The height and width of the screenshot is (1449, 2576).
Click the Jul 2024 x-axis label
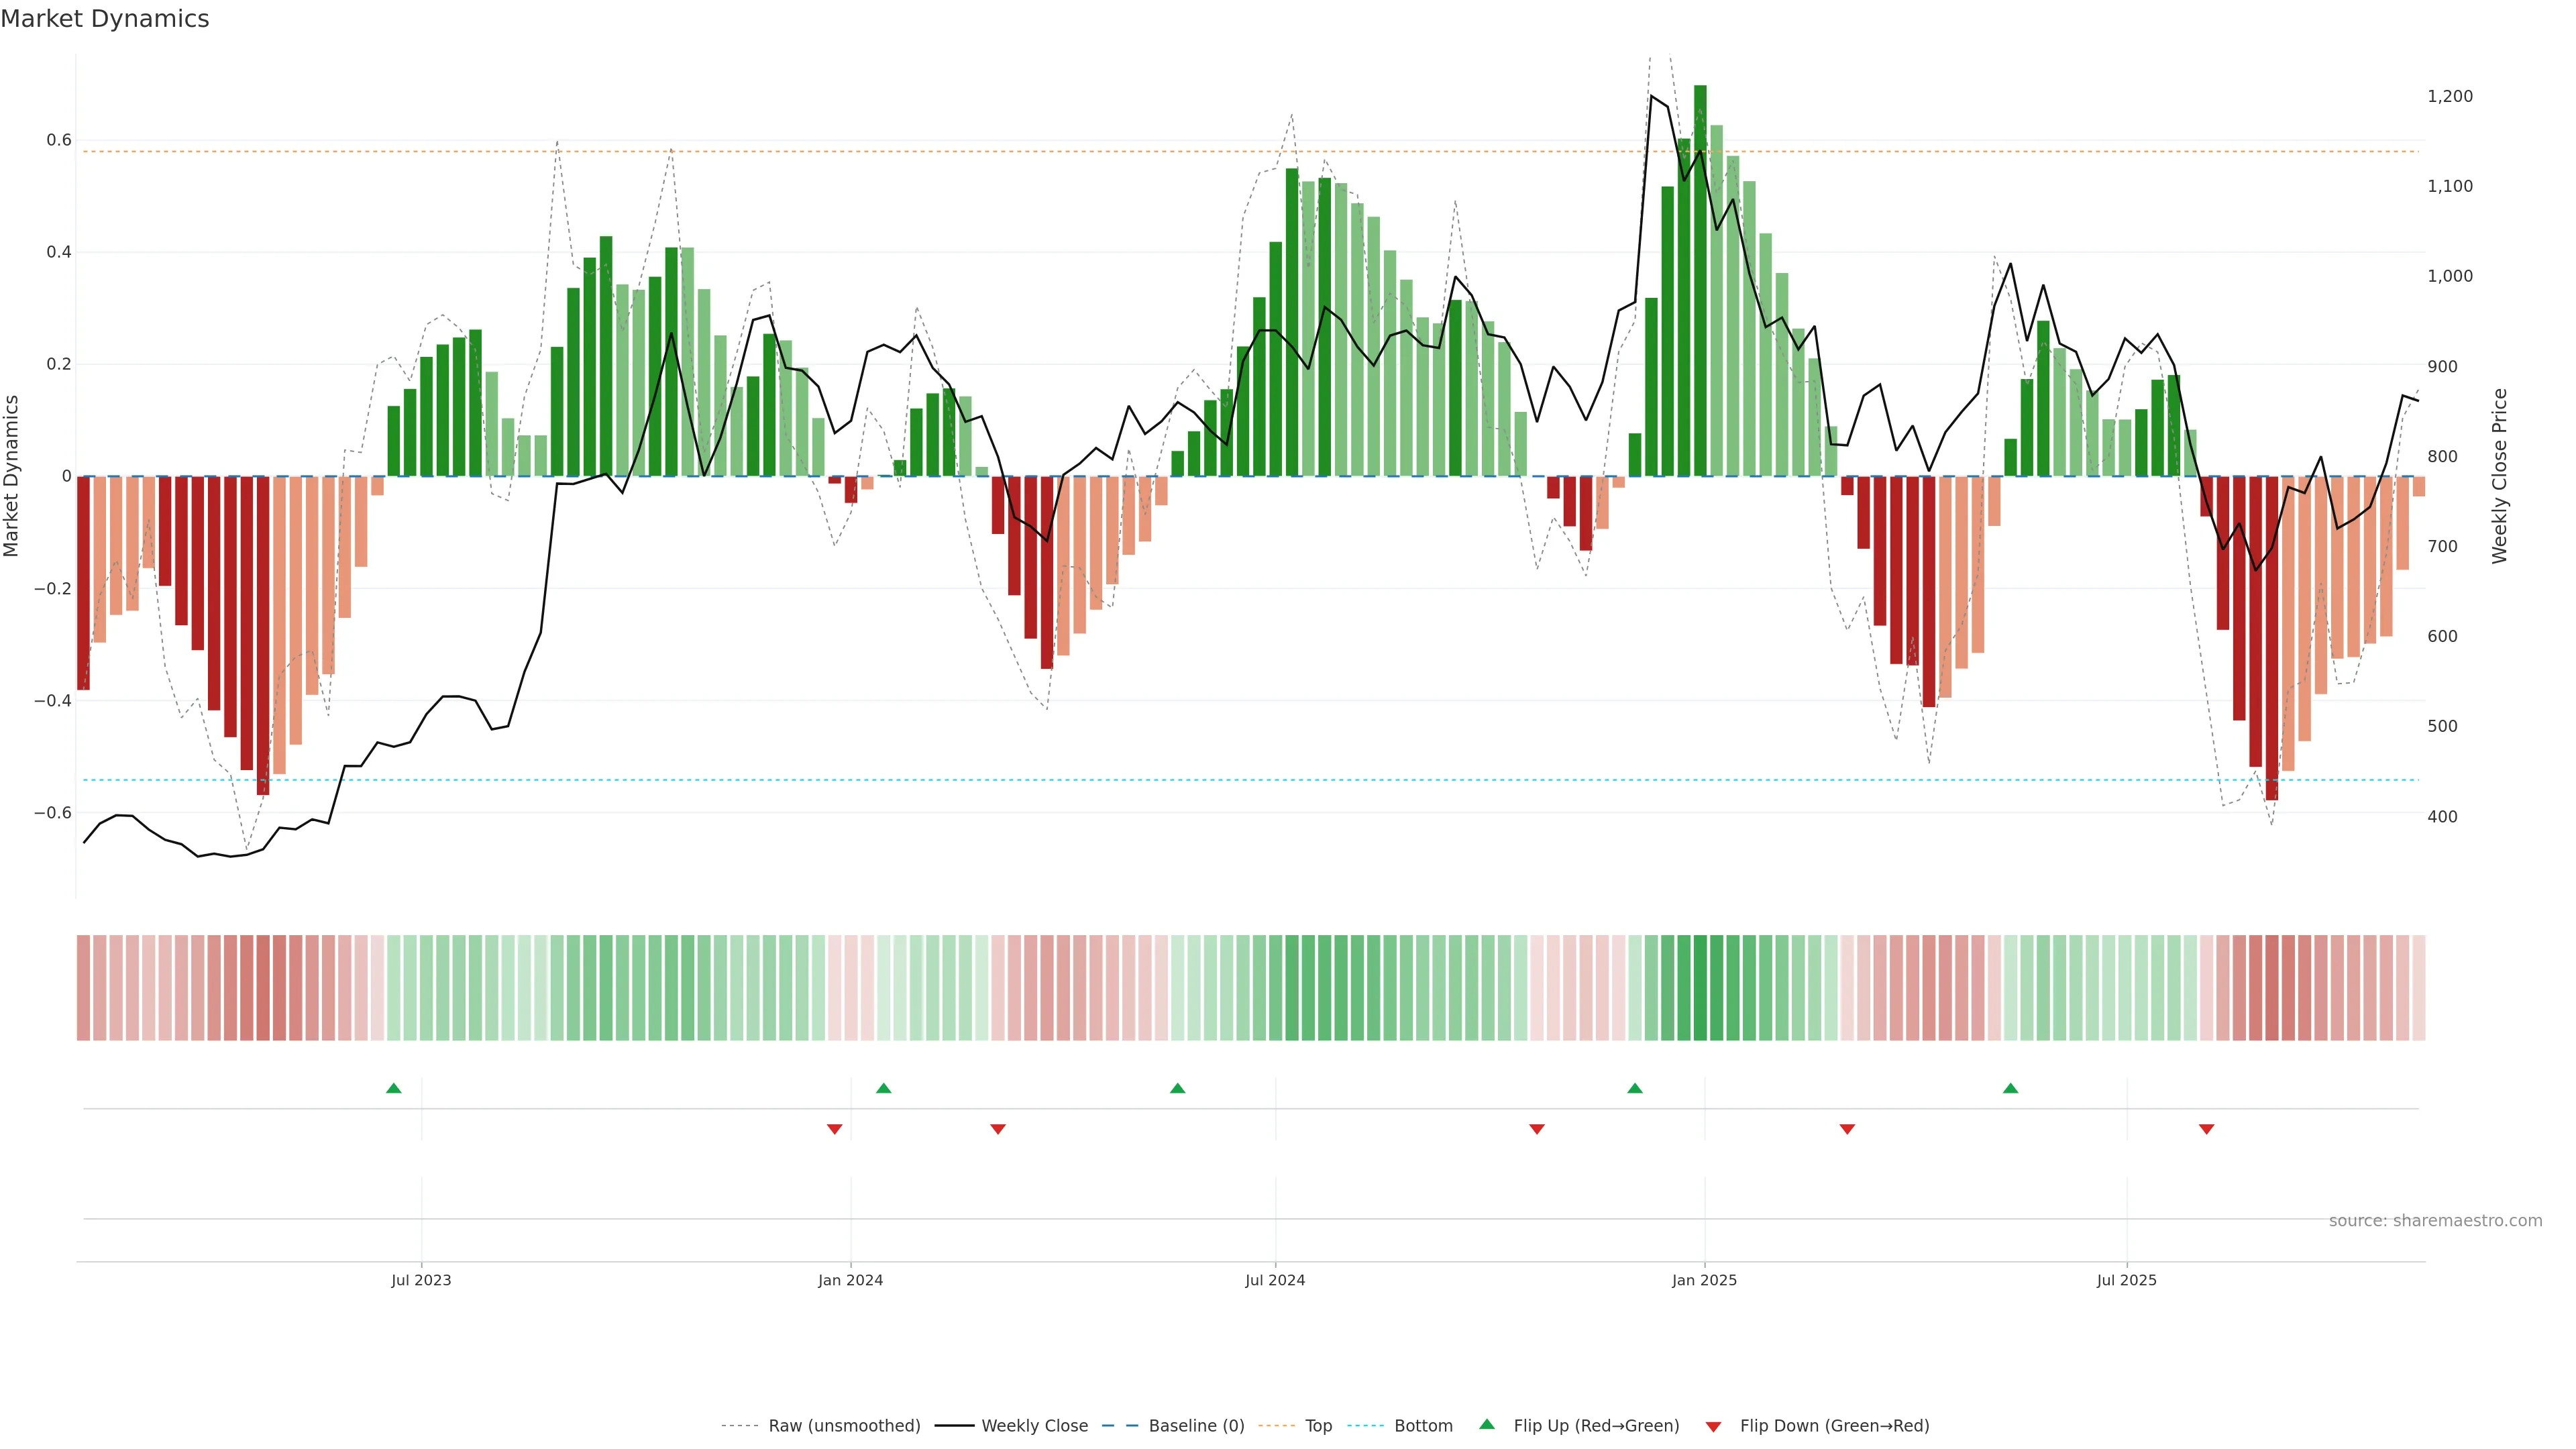click(x=1275, y=1280)
